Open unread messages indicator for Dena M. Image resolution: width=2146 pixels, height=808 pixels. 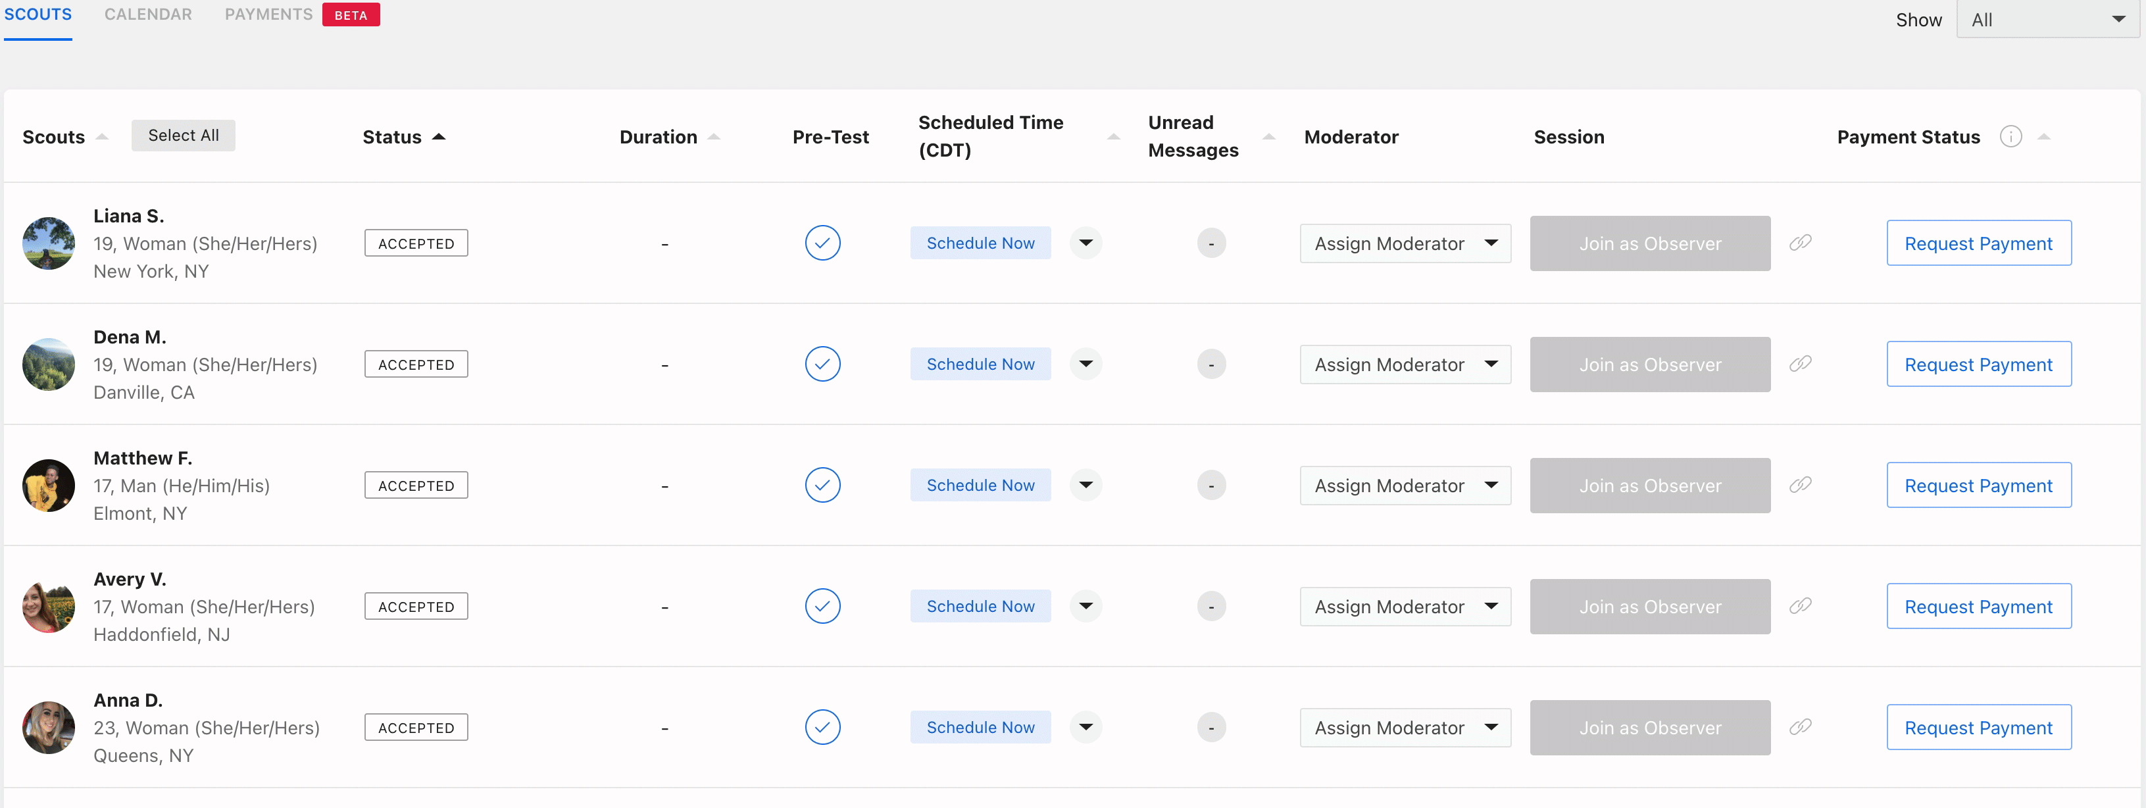tap(1211, 364)
